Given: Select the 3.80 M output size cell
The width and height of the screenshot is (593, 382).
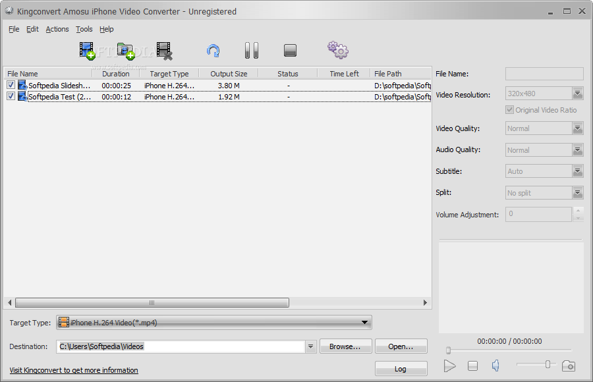Looking at the screenshot, I should pos(229,86).
